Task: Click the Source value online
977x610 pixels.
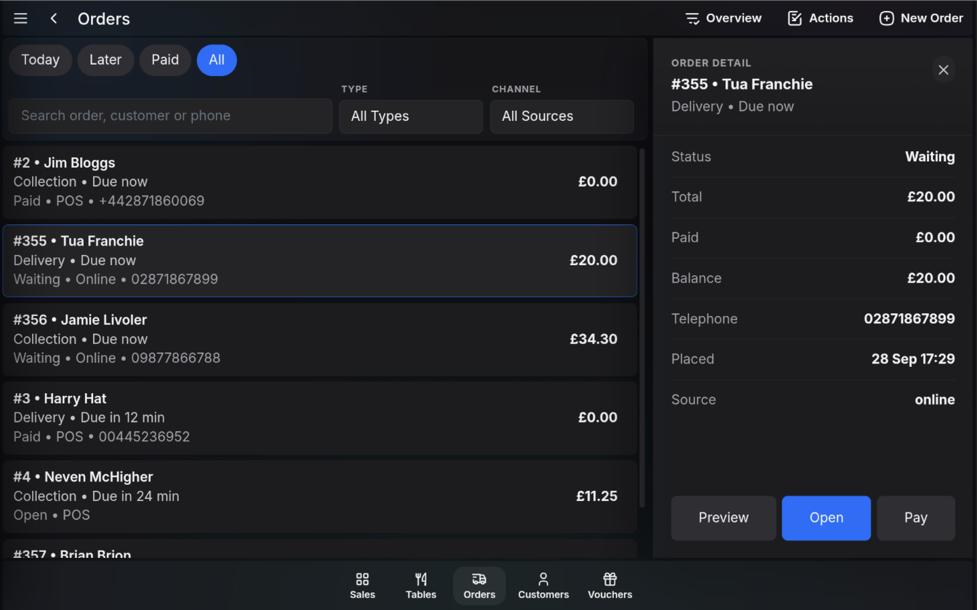Action: [934, 400]
